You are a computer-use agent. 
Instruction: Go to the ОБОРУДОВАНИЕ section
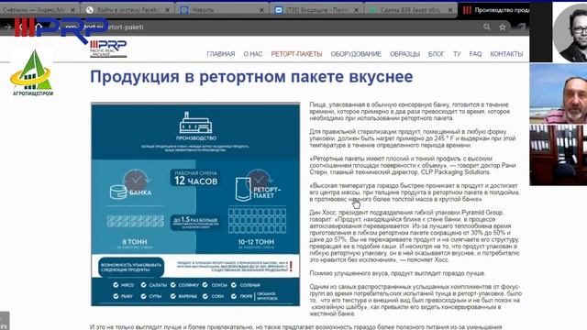[x=356, y=54]
